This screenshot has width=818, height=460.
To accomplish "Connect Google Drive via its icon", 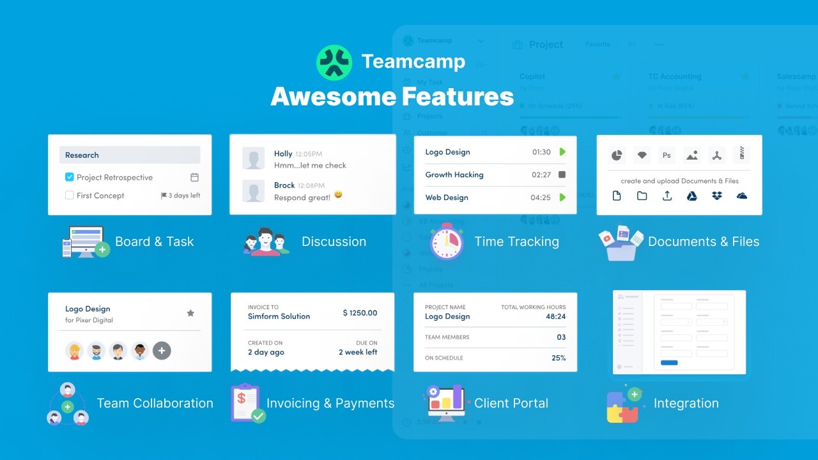I will click(691, 195).
